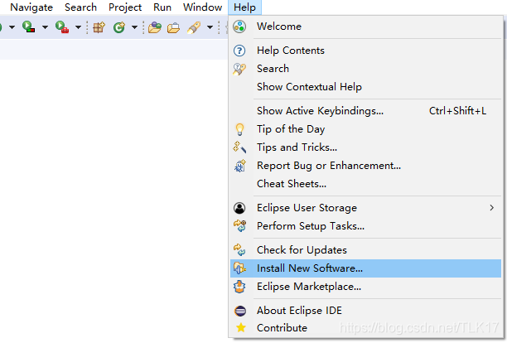Screen dimensions: 507x343
Task: Click the Report Bug icon
Action: (x=240, y=166)
